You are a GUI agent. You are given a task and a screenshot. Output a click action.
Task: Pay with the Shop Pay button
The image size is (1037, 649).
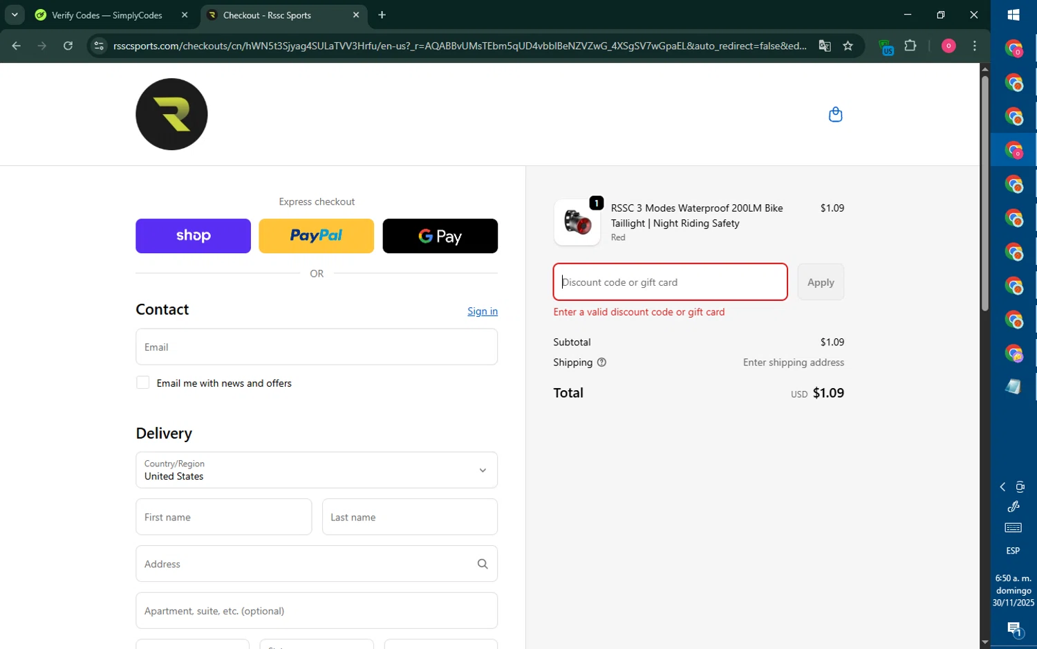(x=193, y=236)
